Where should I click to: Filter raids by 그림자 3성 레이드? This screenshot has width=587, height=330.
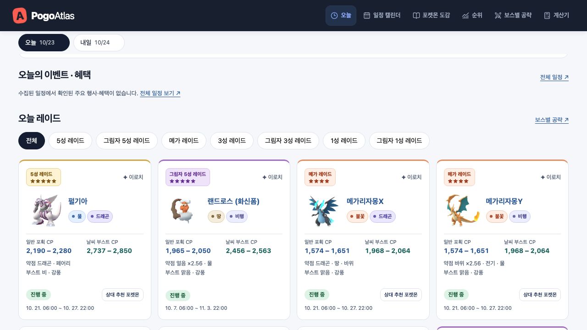[288, 141]
